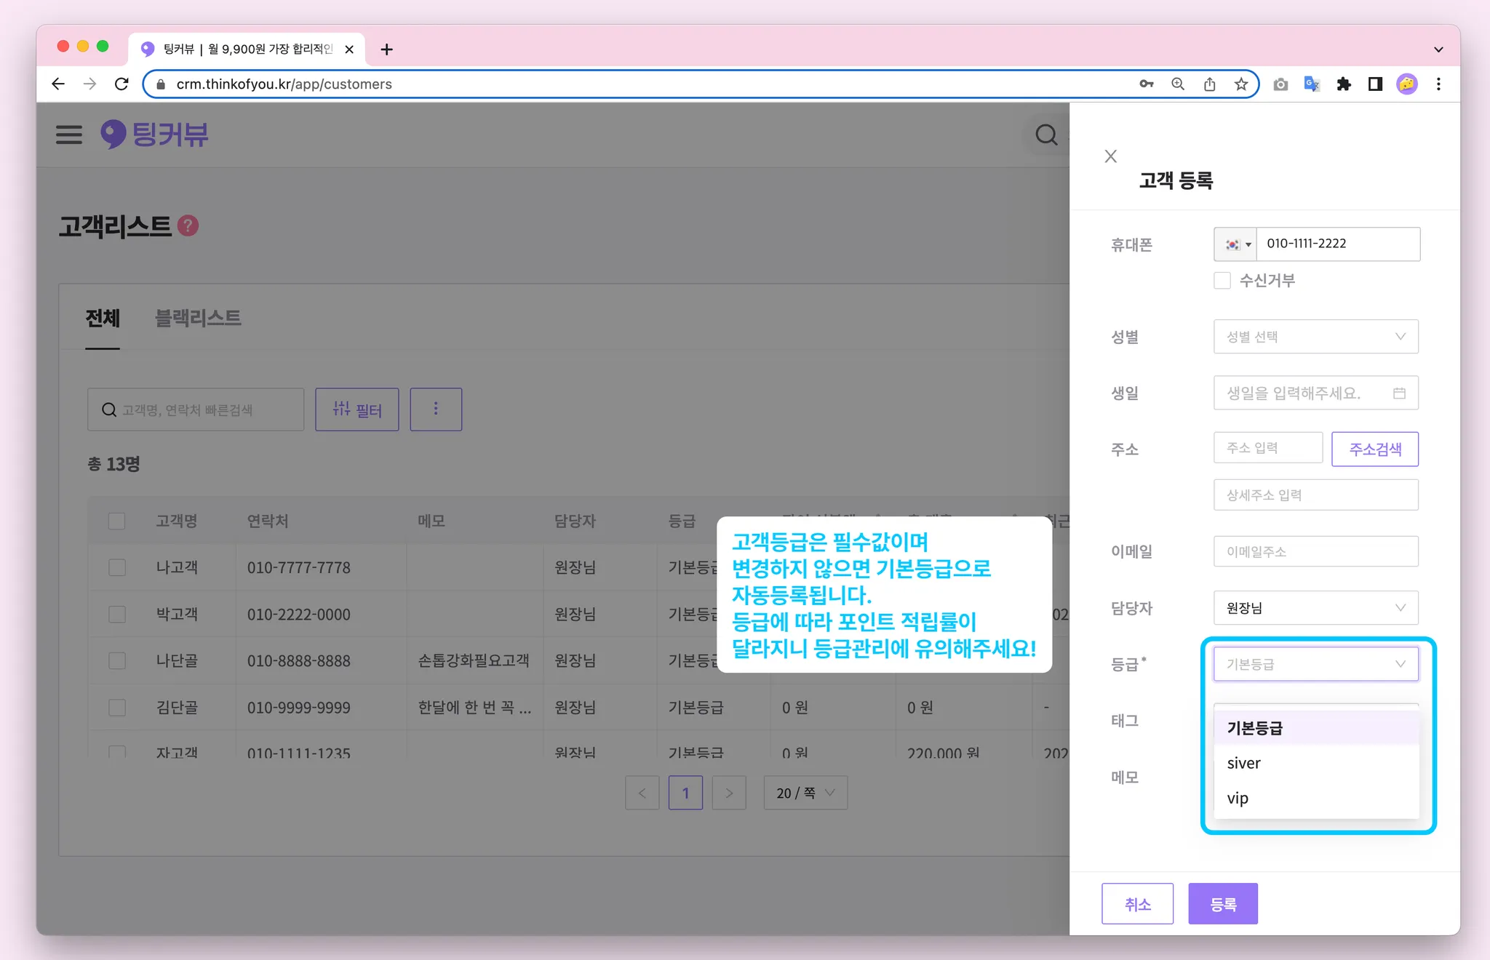Expand the 성별 선택 dropdown
The height and width of the screenshot is (960, 1490).
(1315, 337)
